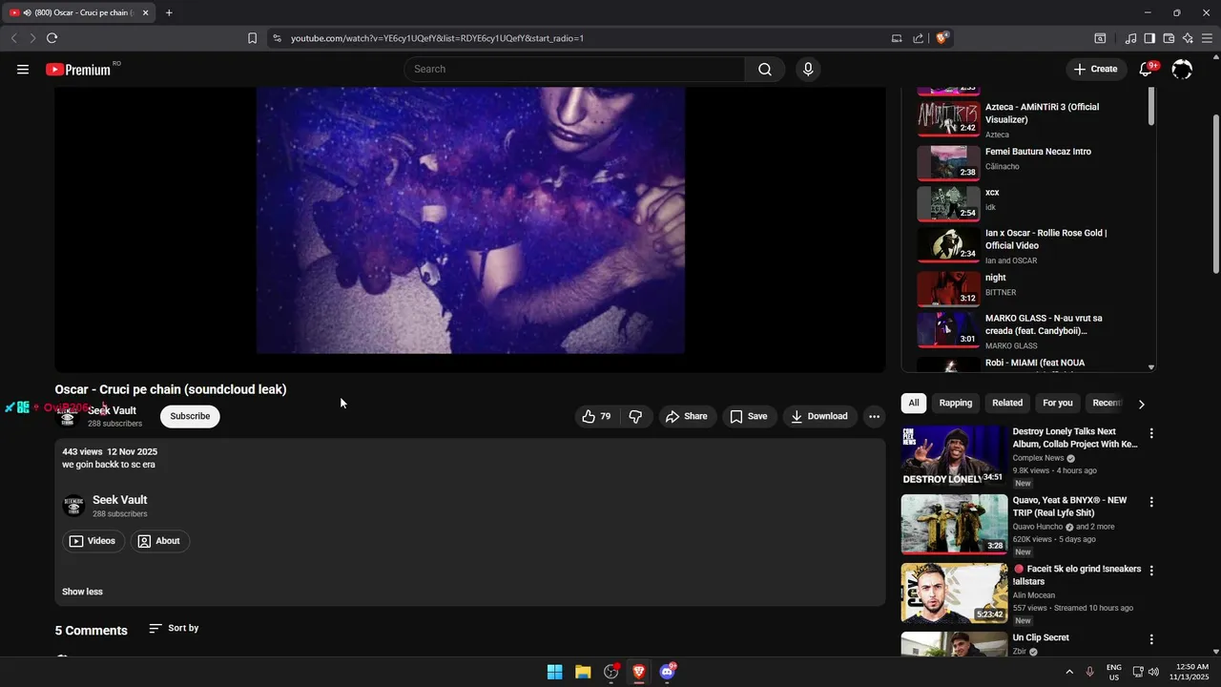Image resolution: width=1221 pixels, height=687 pixels.
Task: Subscribe to Seek Vault channel
Action: click(x=190, y=416)
